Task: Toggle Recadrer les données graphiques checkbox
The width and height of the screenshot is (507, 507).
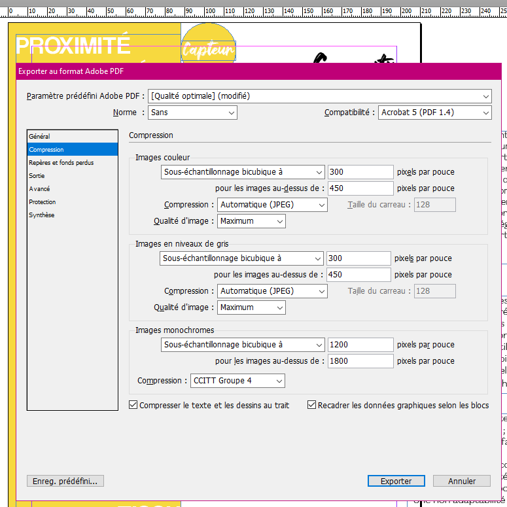Action: (x=311, y=405)
